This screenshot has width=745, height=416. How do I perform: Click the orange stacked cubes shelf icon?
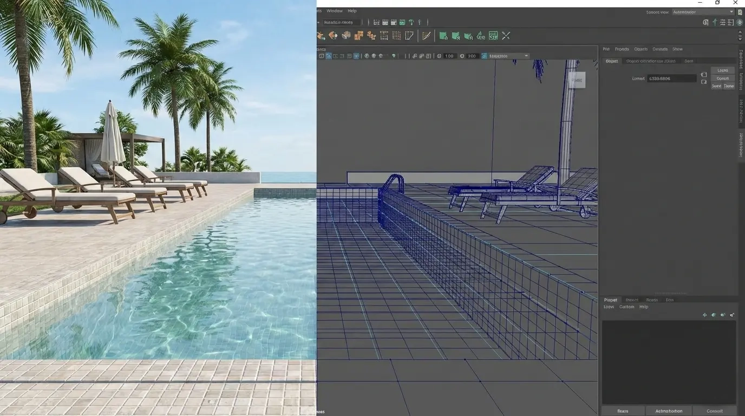(x=358, y=36)
